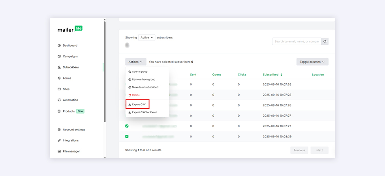Click the search magnifier button

pos(325,41)
